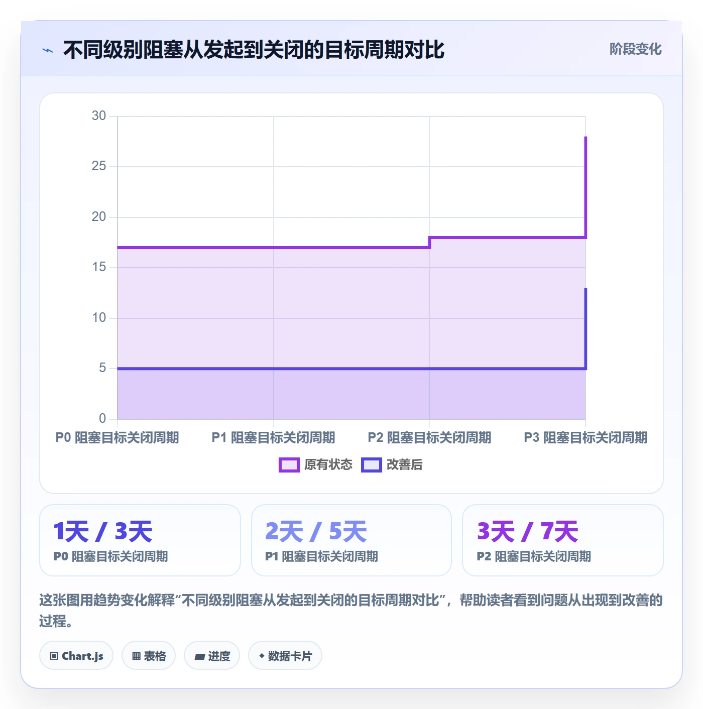Click the diamond icon in 数据卡片 chip
Screen dimensions: 703x709
[x=262, y=656]
